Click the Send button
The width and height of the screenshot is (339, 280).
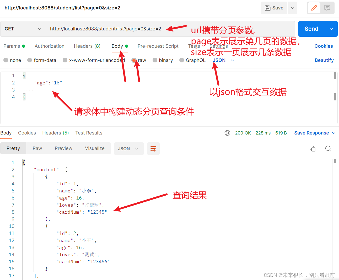click(x=311, y=29)
